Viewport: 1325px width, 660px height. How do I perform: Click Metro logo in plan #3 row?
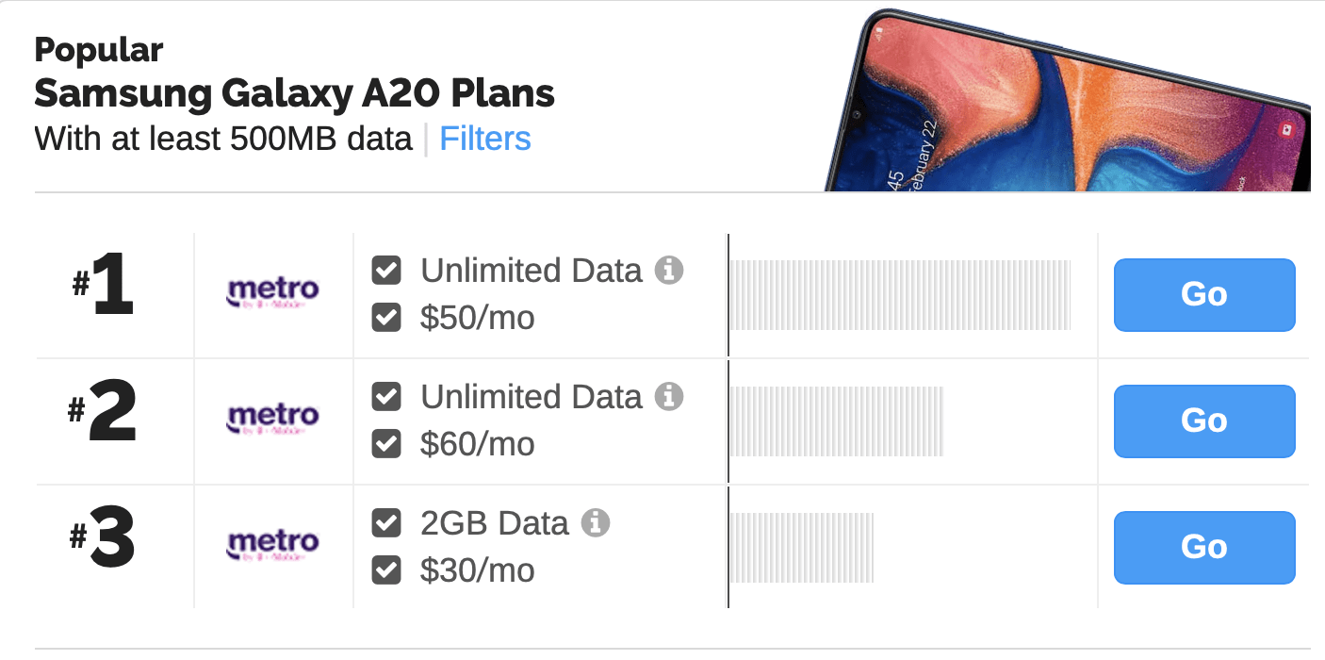click(x=273, y=546)
